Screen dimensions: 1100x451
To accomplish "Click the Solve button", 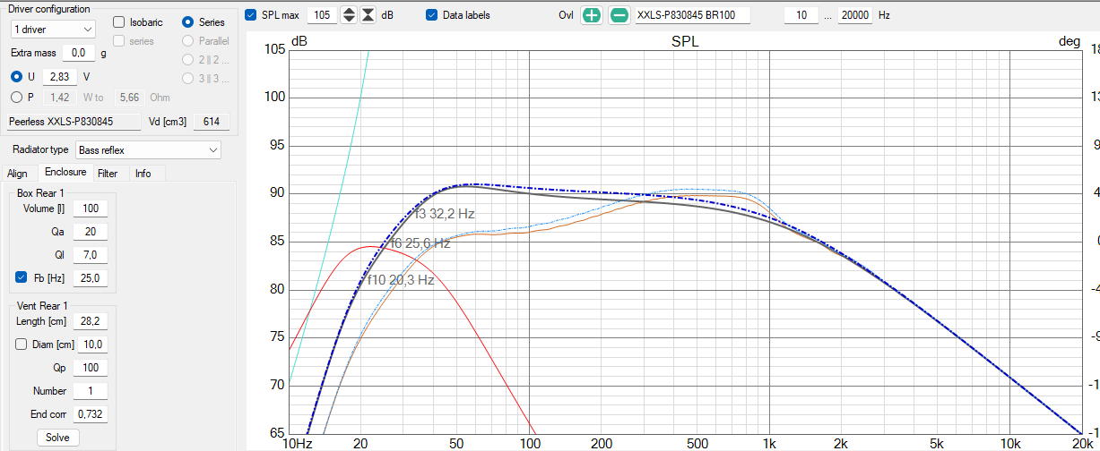I will [57, 438].
